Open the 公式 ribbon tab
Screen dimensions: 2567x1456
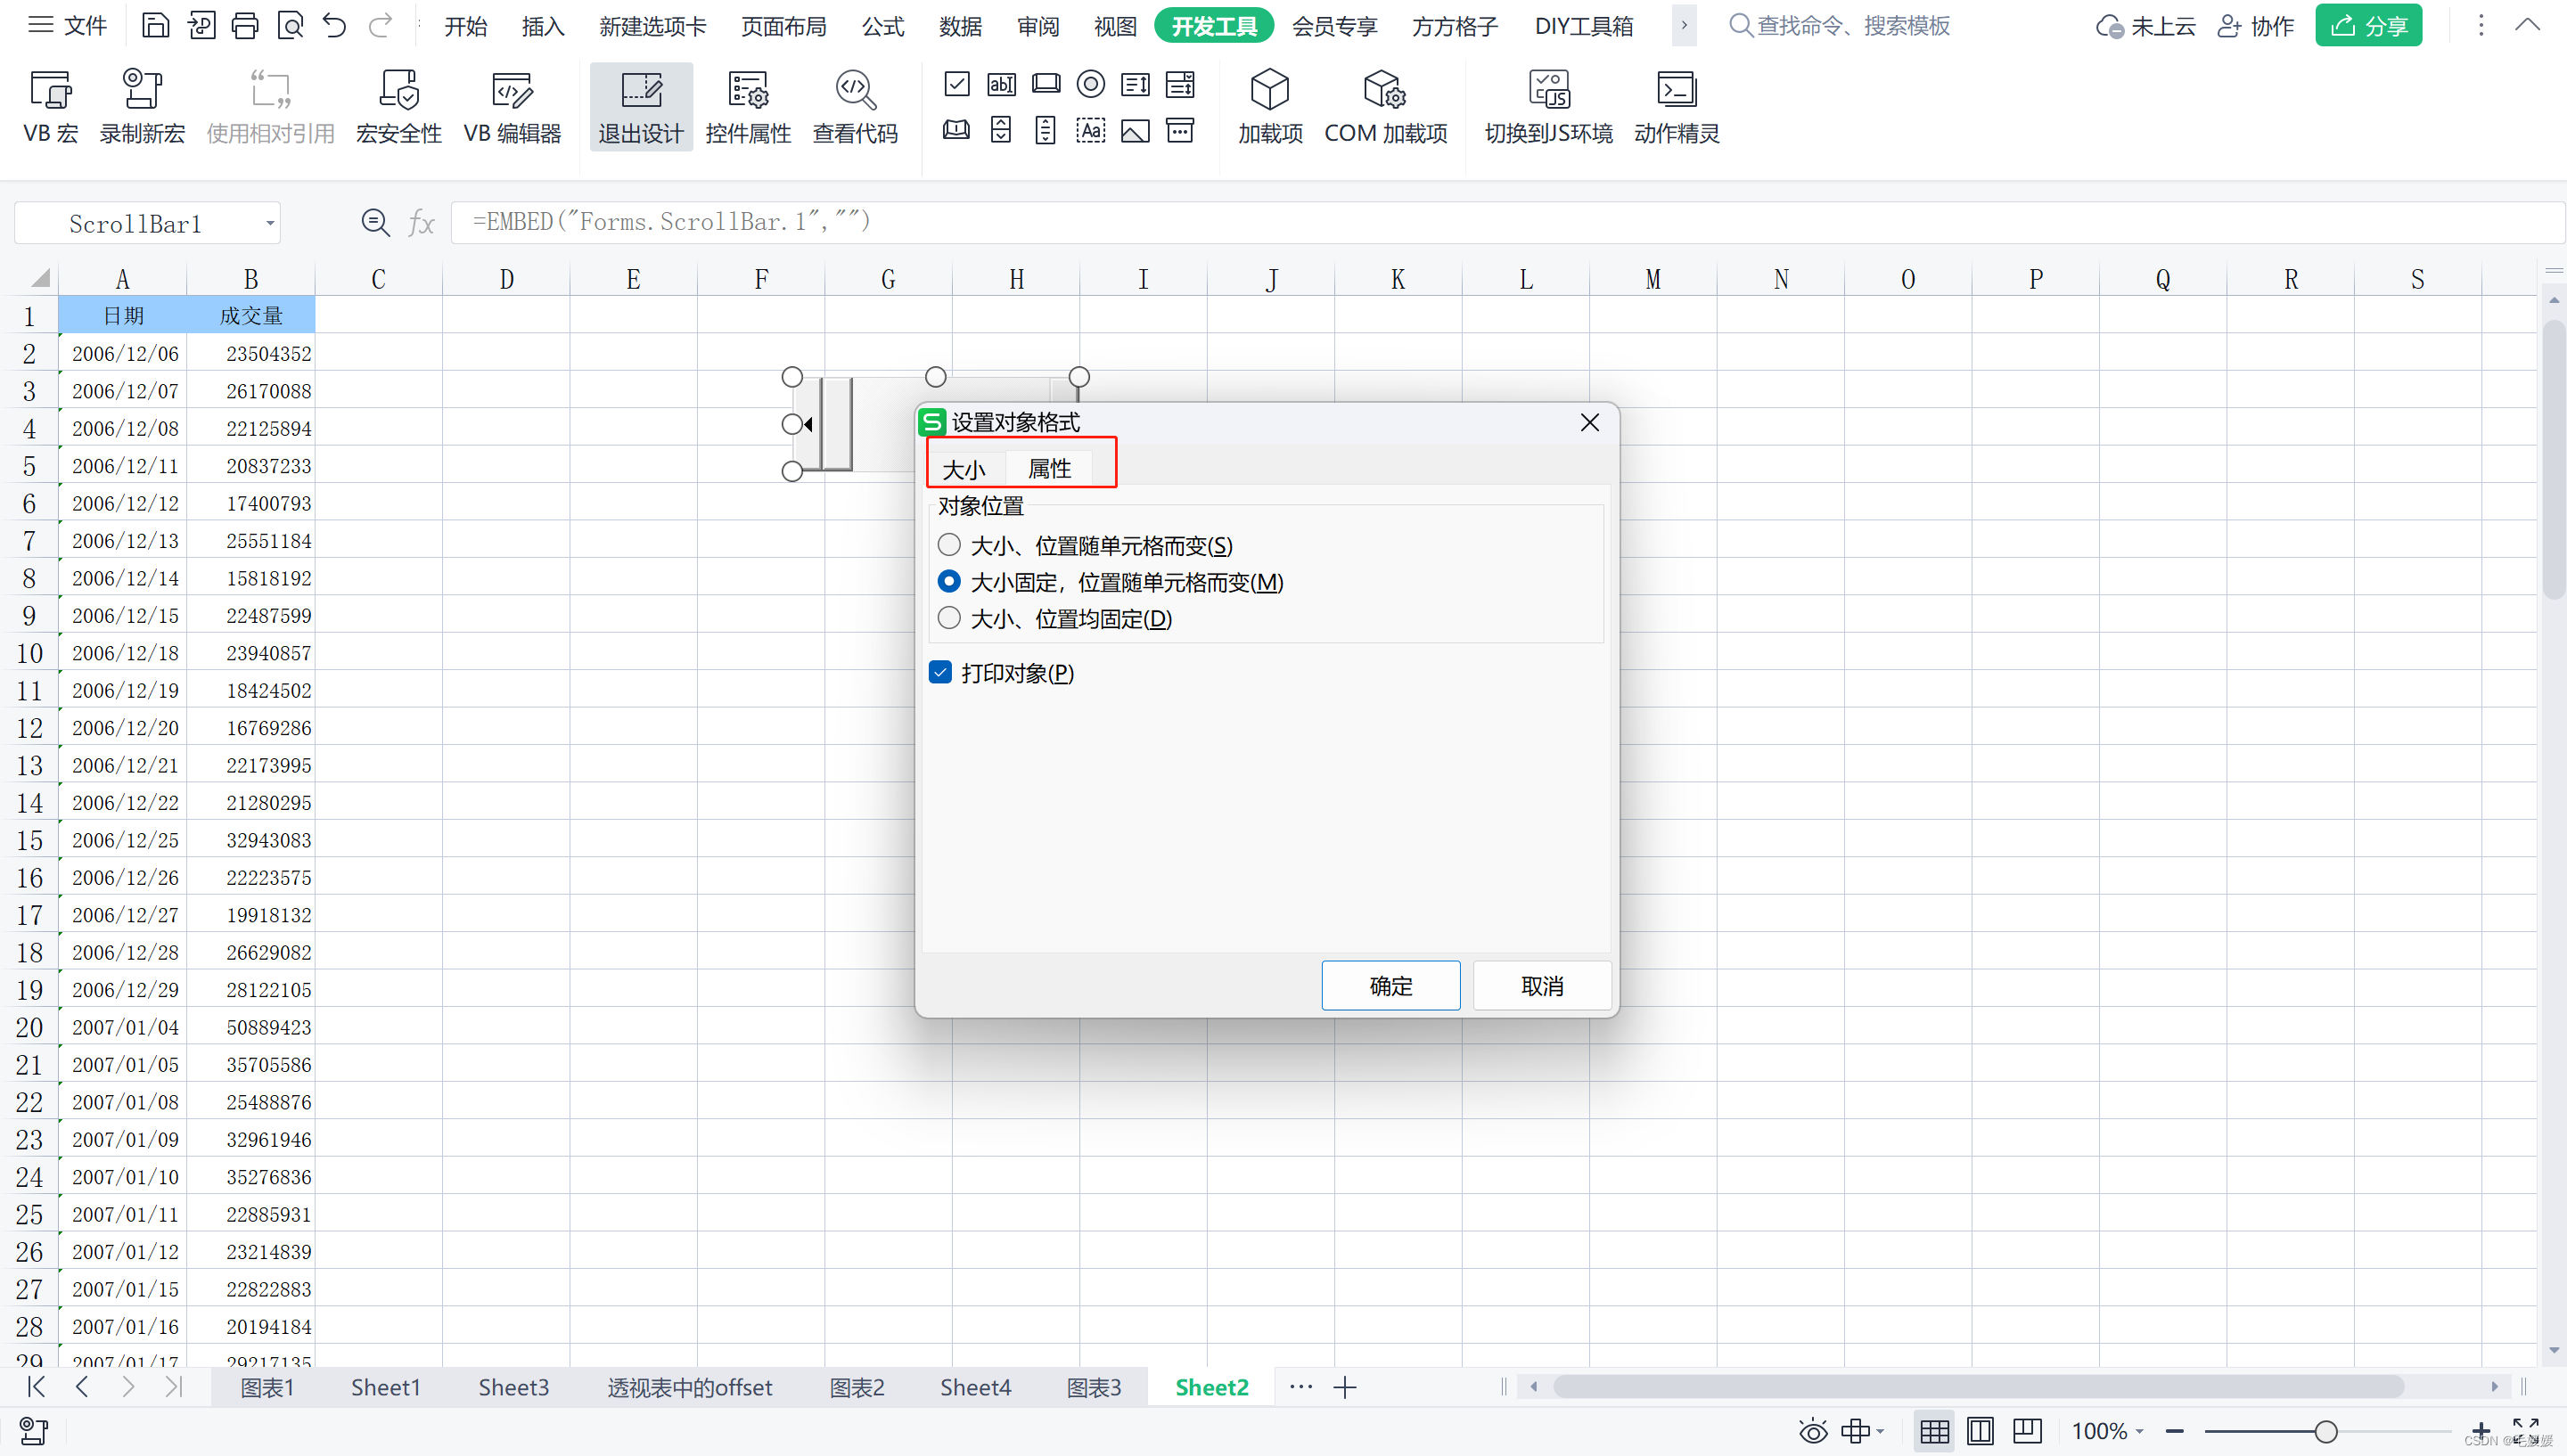click(883, 26)
